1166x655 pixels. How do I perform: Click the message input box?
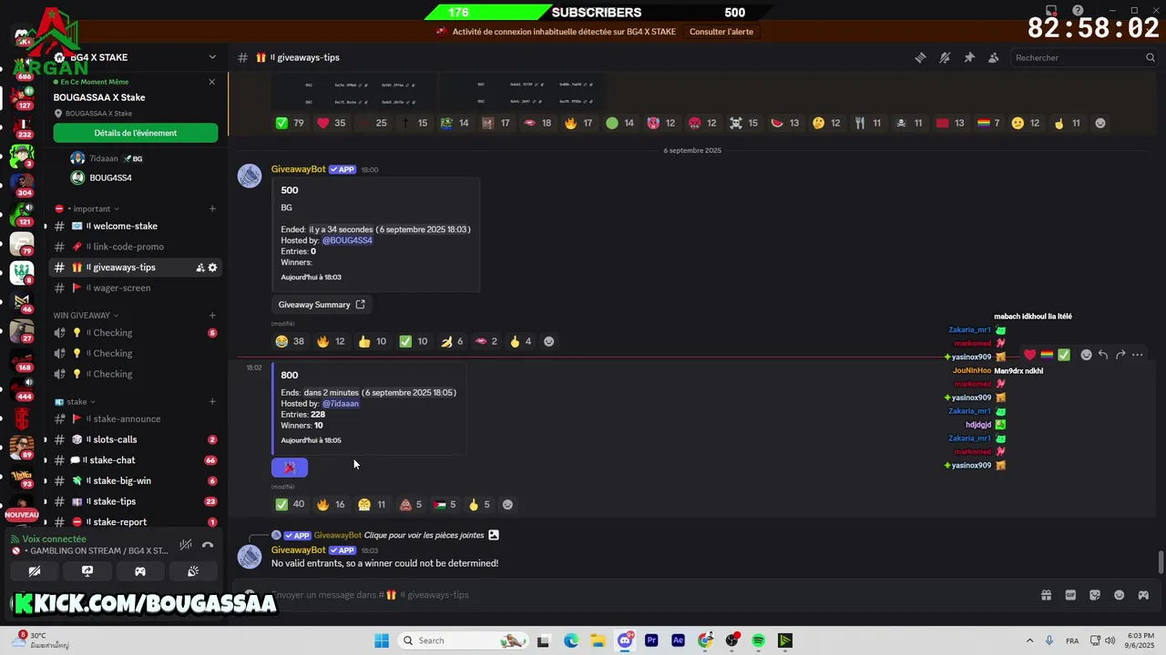(x=638, y=595)
